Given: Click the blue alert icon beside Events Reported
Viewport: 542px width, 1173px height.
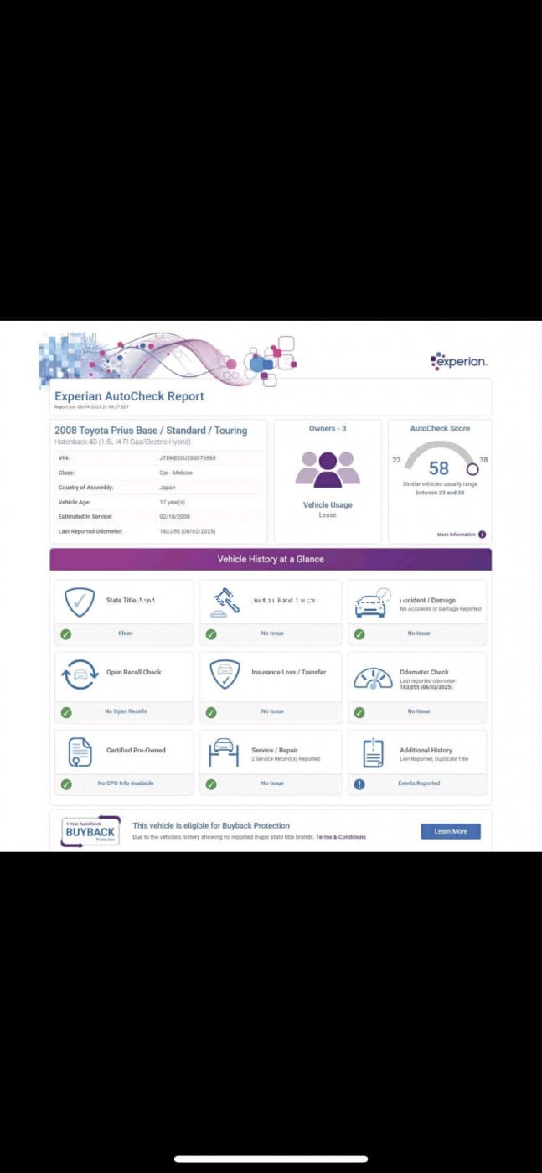Looking at the screenshot, I should coord(359,784).
